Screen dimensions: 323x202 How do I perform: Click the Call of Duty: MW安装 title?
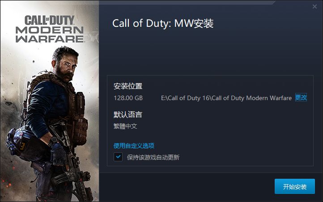pyautogui.click(x=163, y=23)
